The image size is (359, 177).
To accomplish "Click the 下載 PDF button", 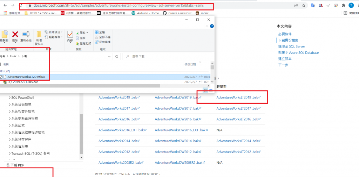I will (15, 165).
